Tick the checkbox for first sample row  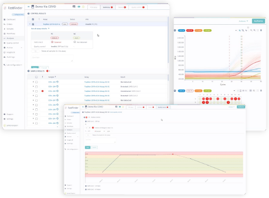(x=36, y=82)
